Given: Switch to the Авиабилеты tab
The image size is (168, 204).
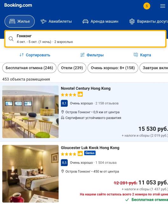Looking at the screenshot, I should [56, 21].
